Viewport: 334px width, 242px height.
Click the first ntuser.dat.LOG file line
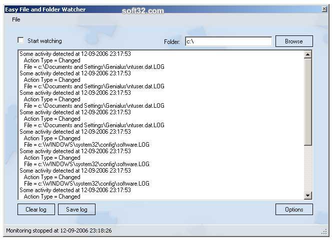pos(94,67)
